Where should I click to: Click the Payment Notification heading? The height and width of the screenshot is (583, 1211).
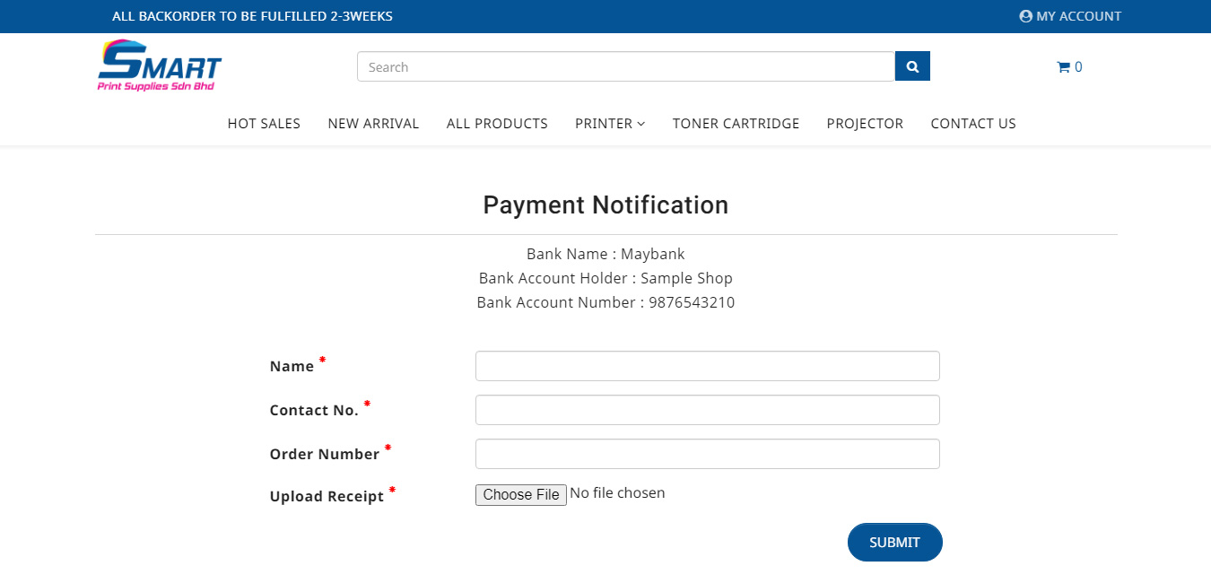[x=605, y=205]
